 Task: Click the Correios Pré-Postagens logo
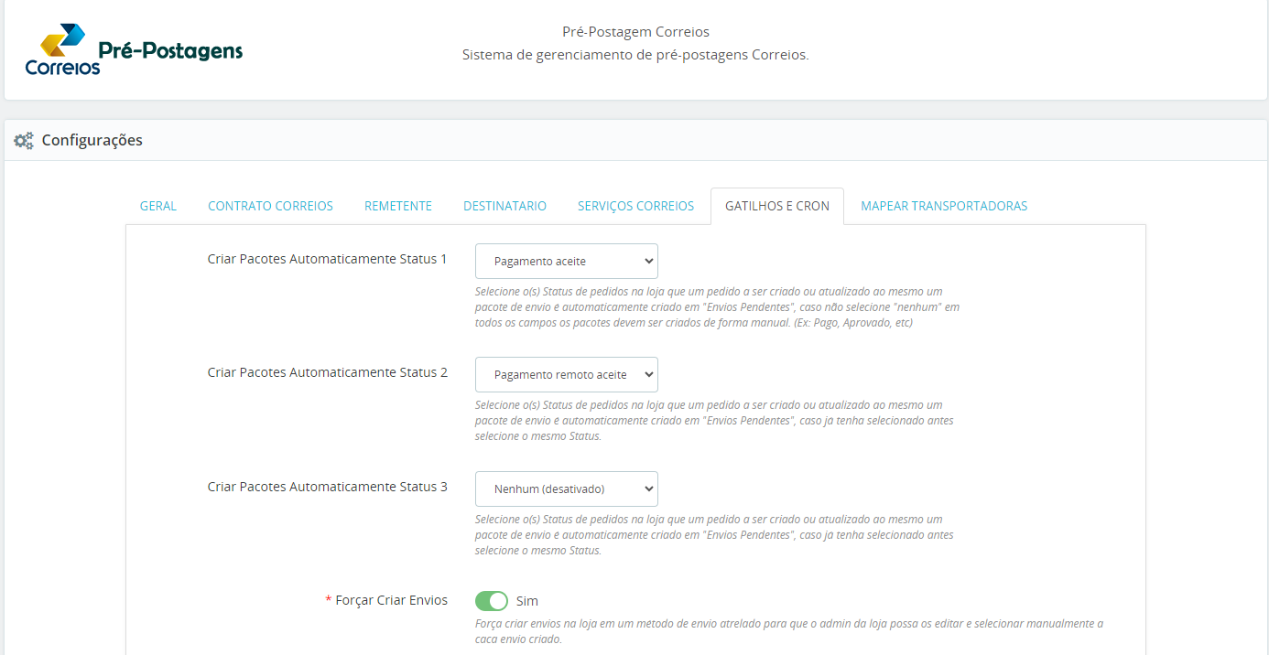134,50
